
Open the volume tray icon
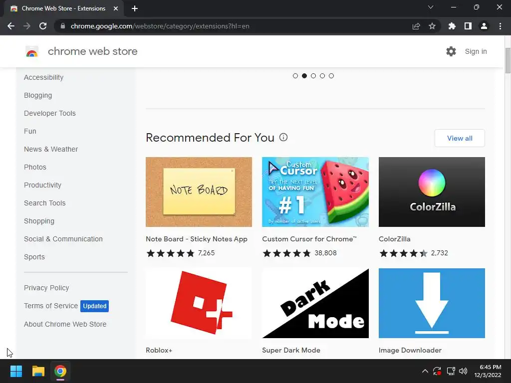pyautogui.click(x=463, y=371)
